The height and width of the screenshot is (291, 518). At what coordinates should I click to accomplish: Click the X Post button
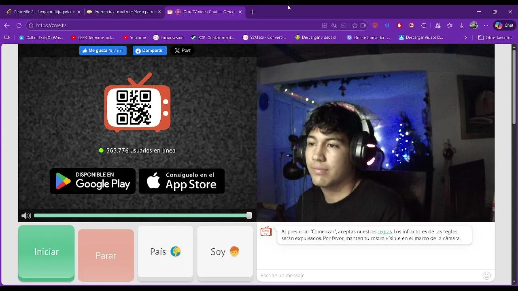183,51
